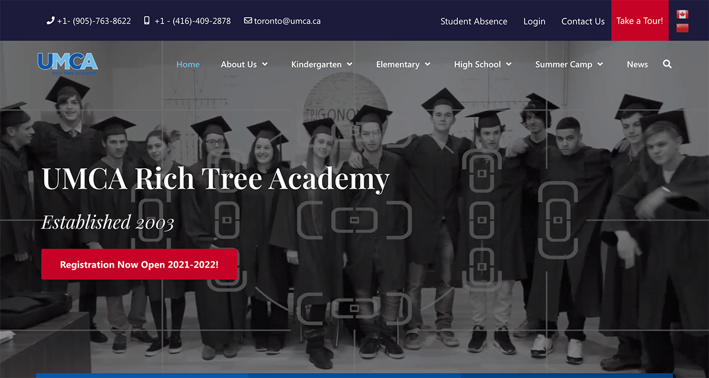This screenshot has width=709, height=378.
Task: Open the News menu item
Action: coord(637,64)
